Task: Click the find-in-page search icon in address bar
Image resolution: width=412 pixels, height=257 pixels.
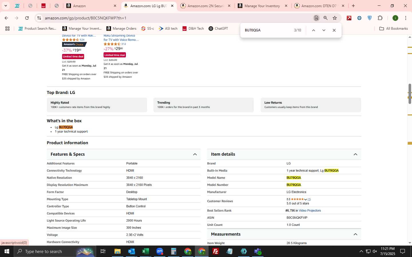Action: [x=316, y=18]
